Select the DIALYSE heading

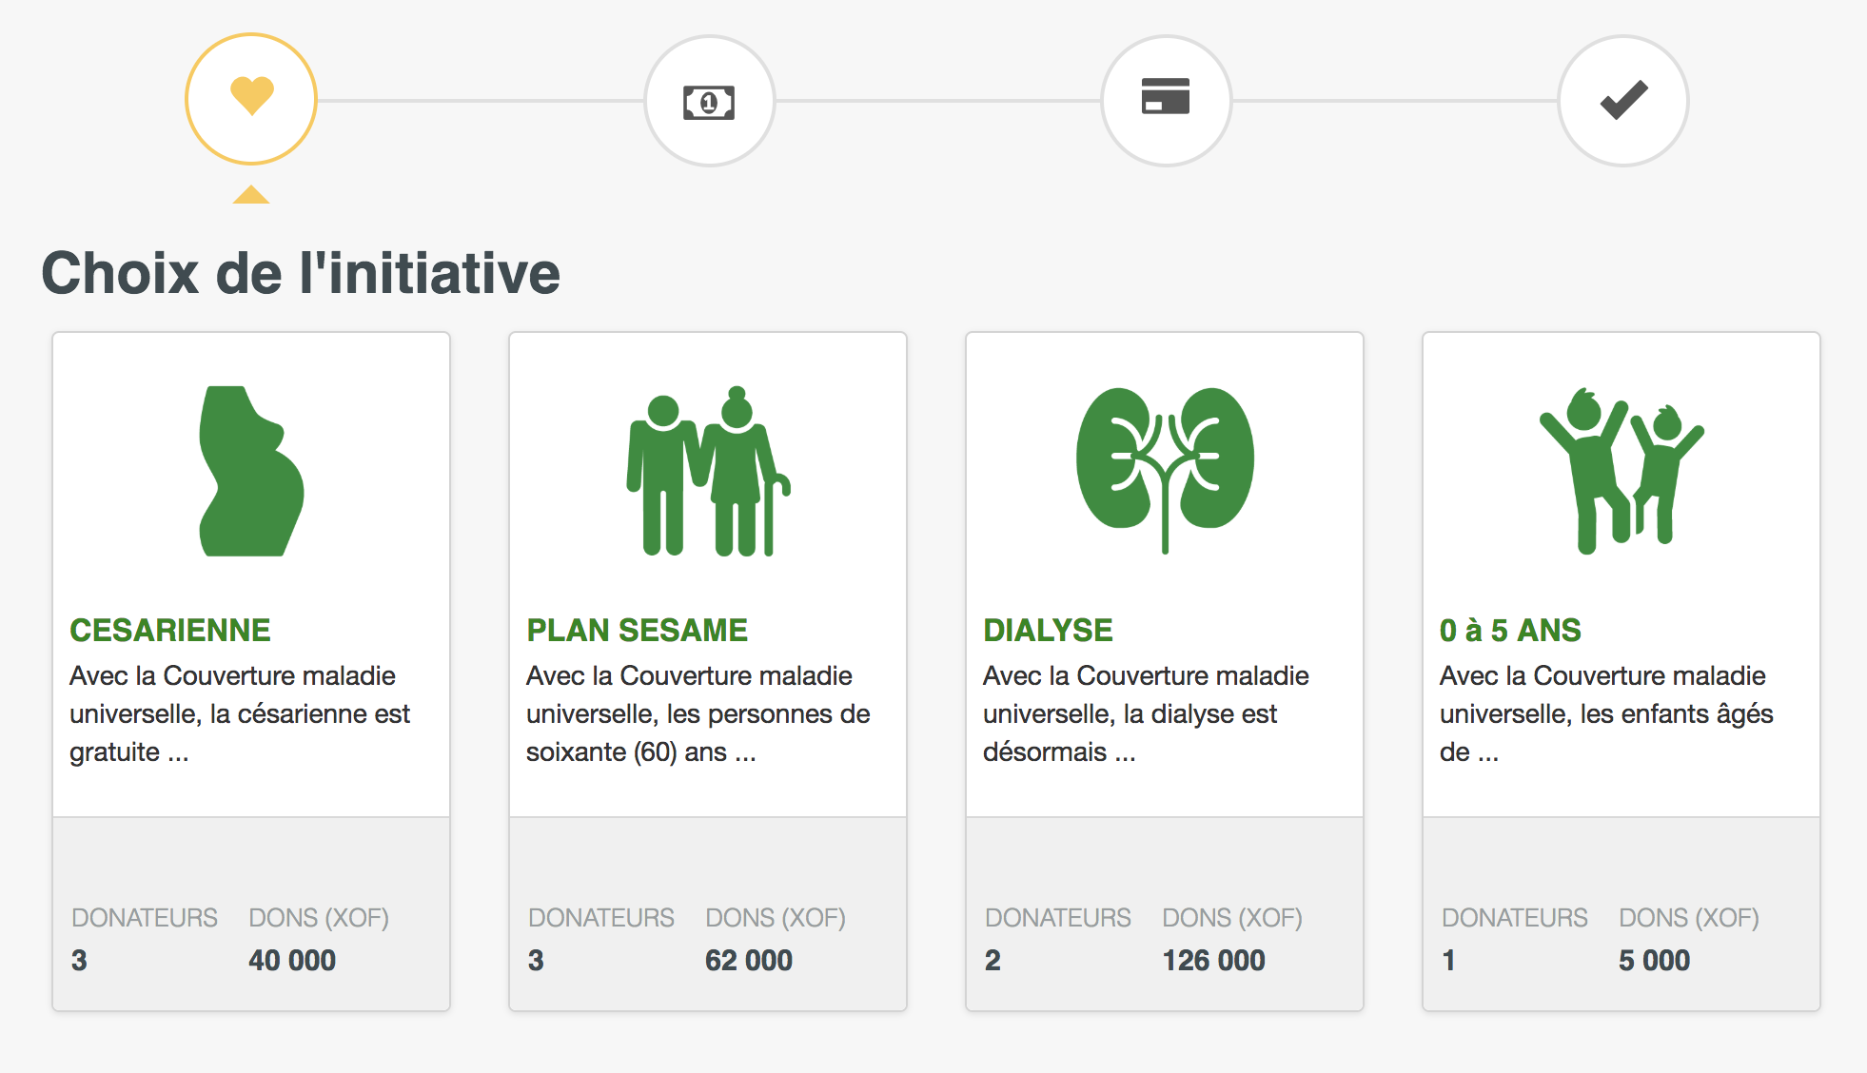point(1048,630)
